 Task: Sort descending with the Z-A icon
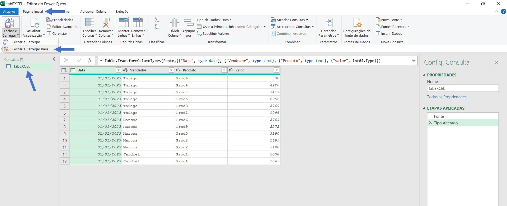[157, 27]
